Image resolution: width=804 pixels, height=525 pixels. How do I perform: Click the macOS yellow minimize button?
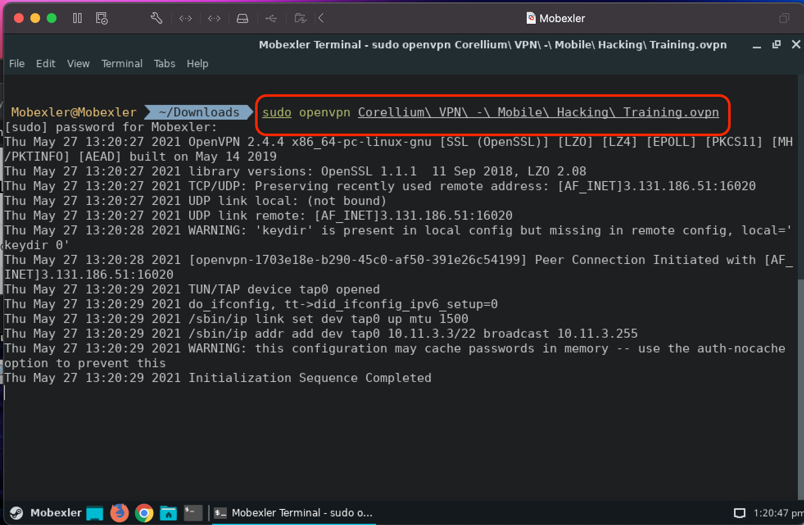point(35,18)
